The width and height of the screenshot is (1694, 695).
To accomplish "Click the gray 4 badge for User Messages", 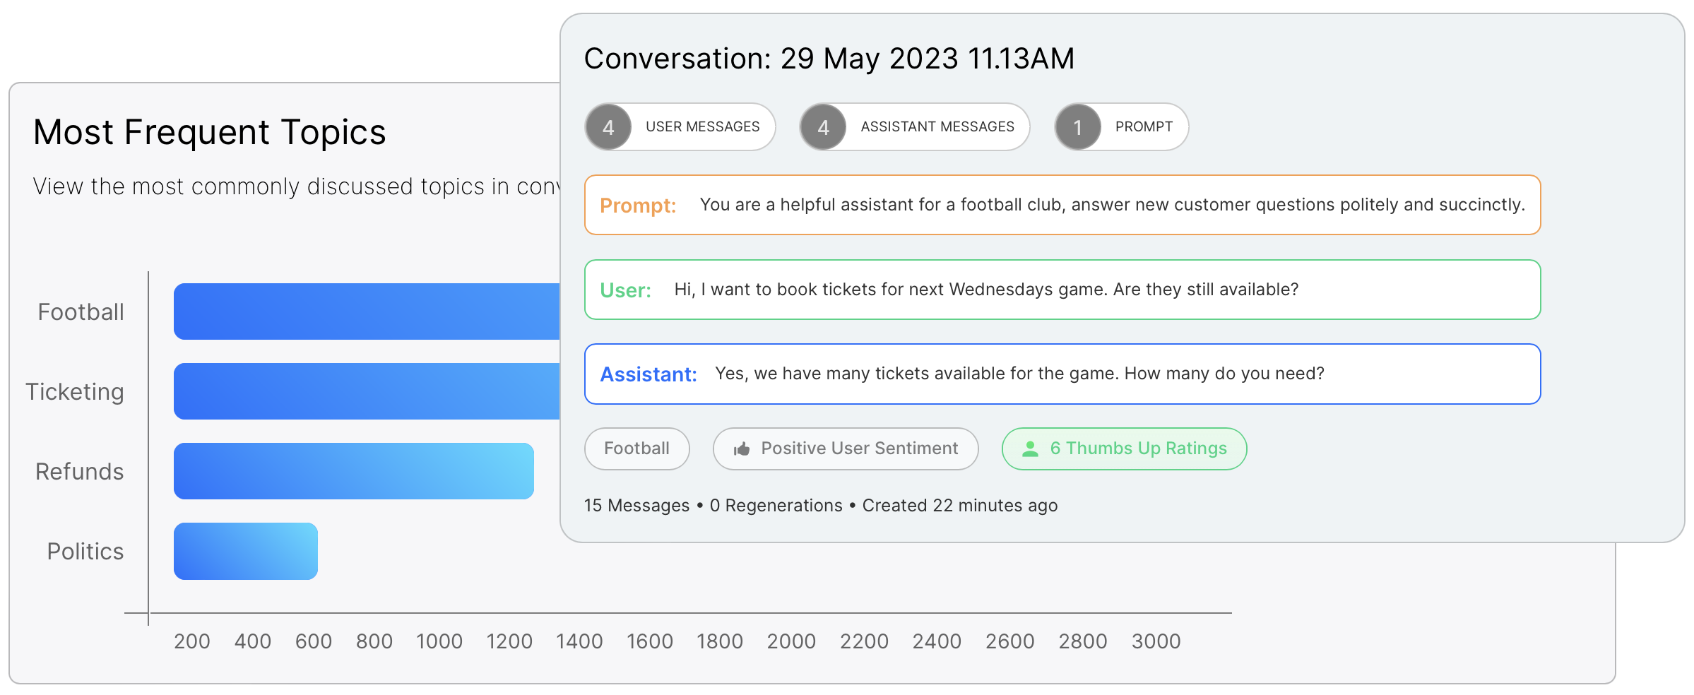I will tap(608, 127).
